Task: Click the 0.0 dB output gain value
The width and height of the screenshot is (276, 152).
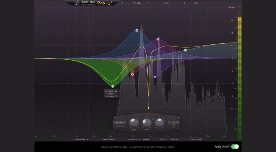Action: pos(199,139)
